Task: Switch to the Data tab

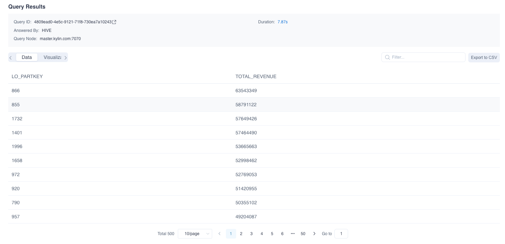Action: coord(27,57)
